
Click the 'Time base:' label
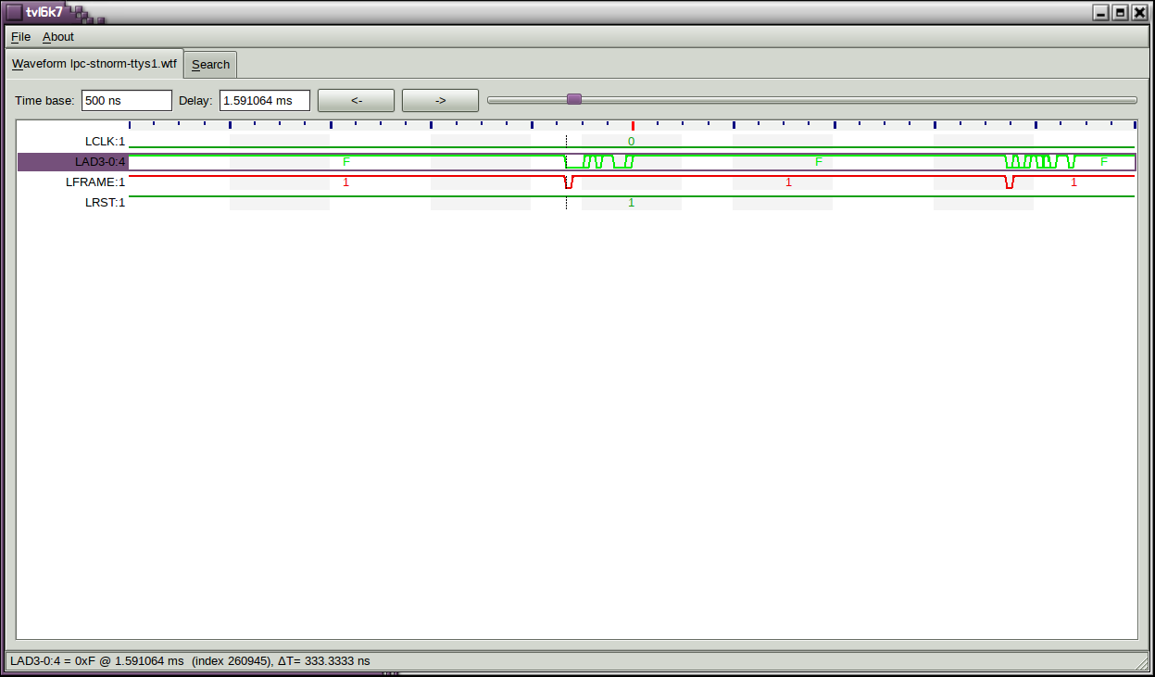click(44, 100)
